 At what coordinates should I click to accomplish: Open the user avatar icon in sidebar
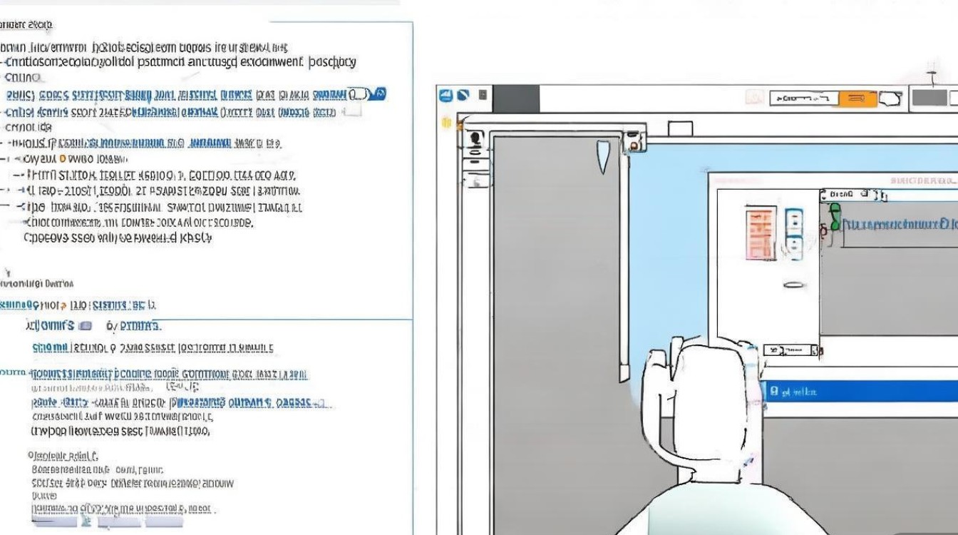tap(475, 139)
